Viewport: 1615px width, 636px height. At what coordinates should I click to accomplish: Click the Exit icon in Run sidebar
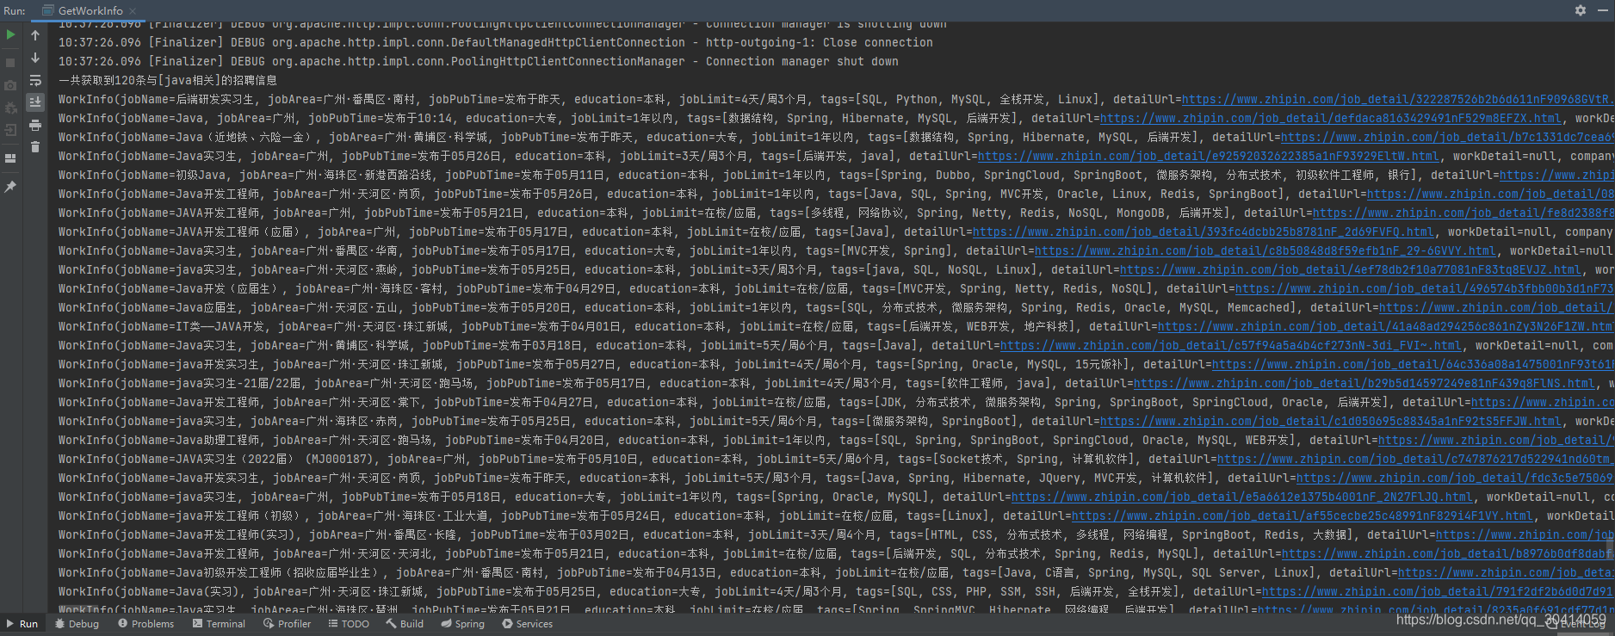(10, 131)
